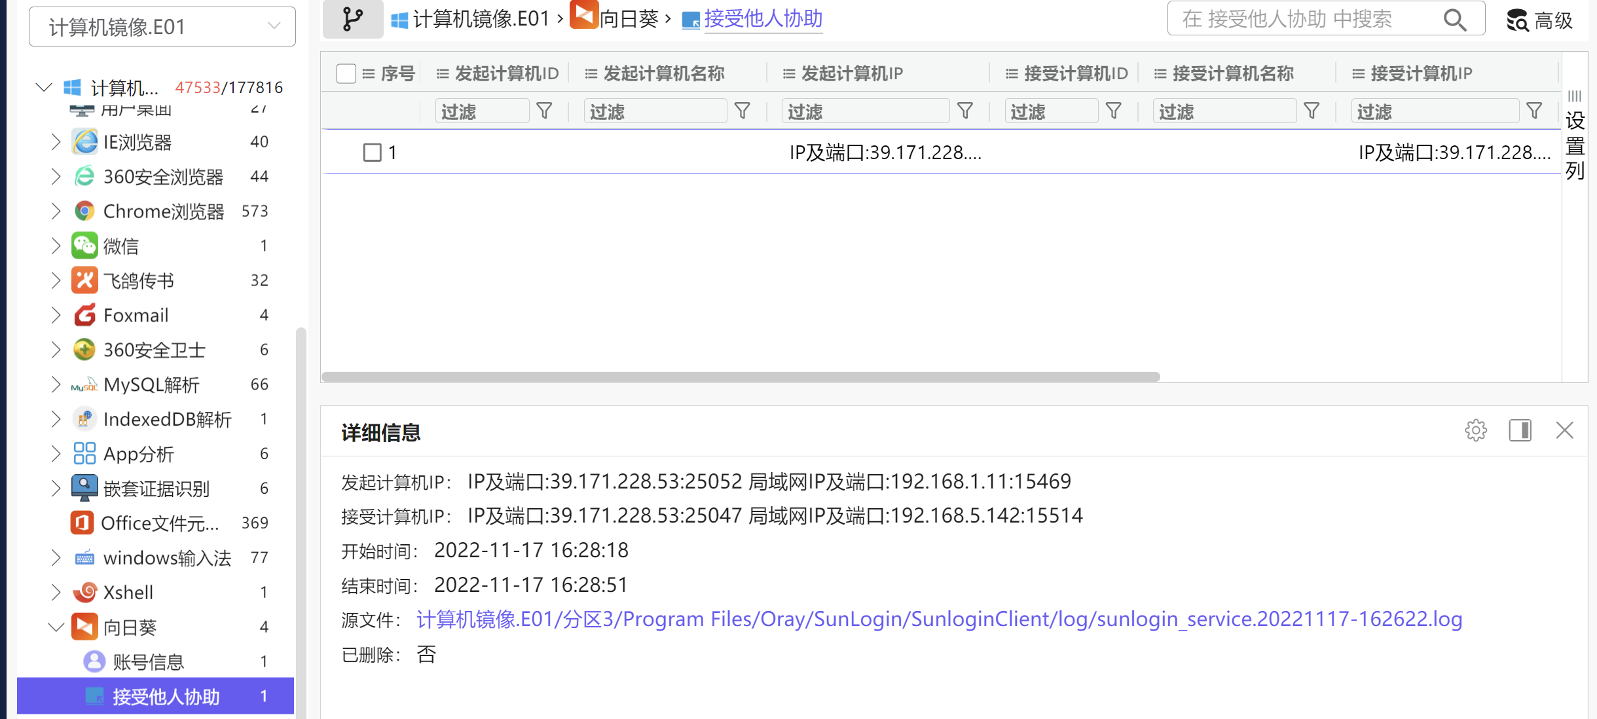
Task: Collapse the 向日葵 tree node
Action: (56, 627)
